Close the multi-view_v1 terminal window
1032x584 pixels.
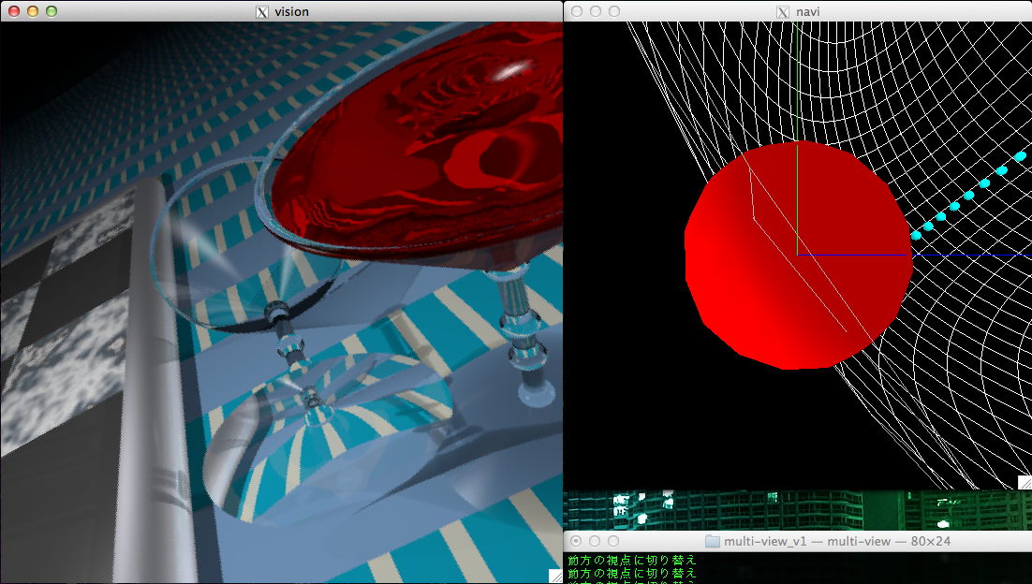tap(576, 541)
